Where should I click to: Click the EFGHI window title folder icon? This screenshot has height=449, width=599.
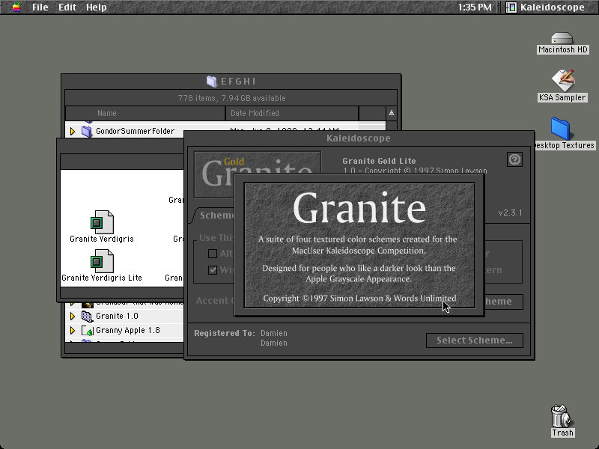[x=212, y=82]
